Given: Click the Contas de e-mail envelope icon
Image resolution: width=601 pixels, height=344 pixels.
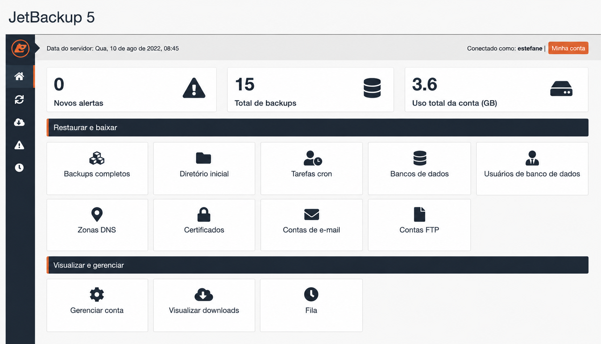Looking at the screenshot, I should coord(312,214).
